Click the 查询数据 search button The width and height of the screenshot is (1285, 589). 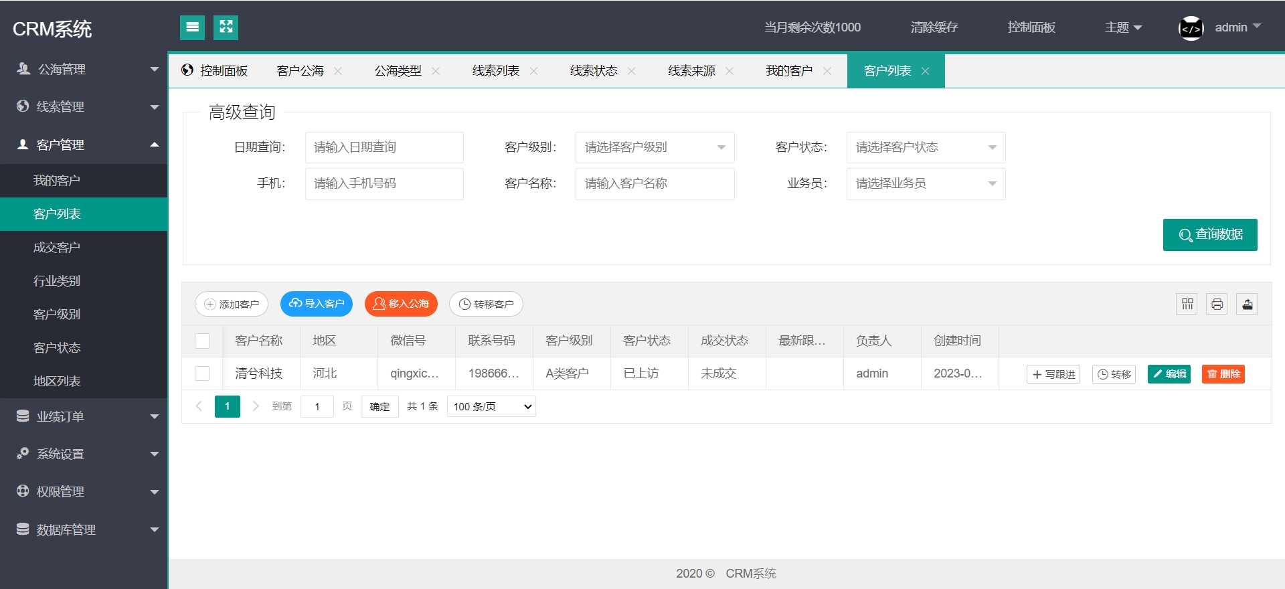click(1210, 235)
